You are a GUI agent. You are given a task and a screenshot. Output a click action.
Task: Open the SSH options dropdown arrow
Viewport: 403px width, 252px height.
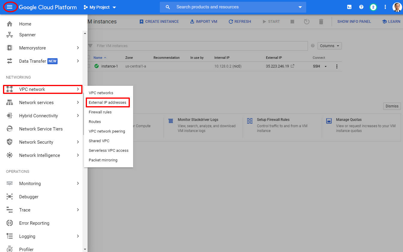326,67
